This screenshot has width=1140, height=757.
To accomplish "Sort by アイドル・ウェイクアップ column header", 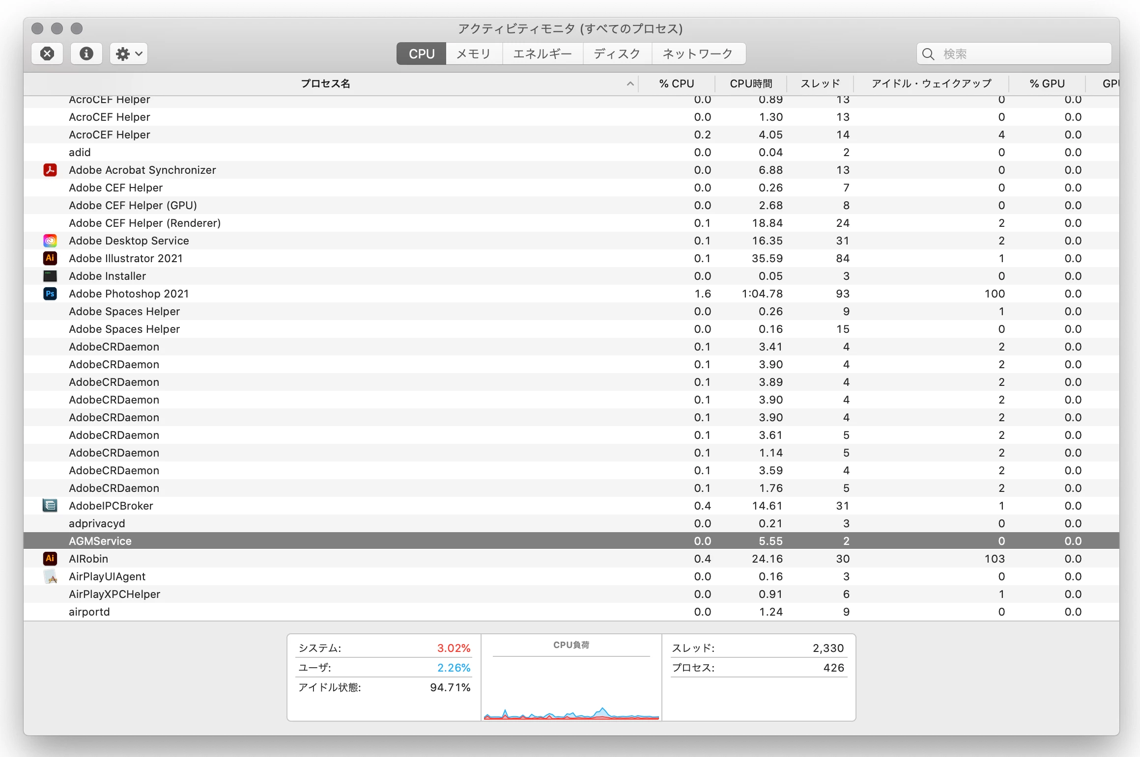I will click(931, 84).
